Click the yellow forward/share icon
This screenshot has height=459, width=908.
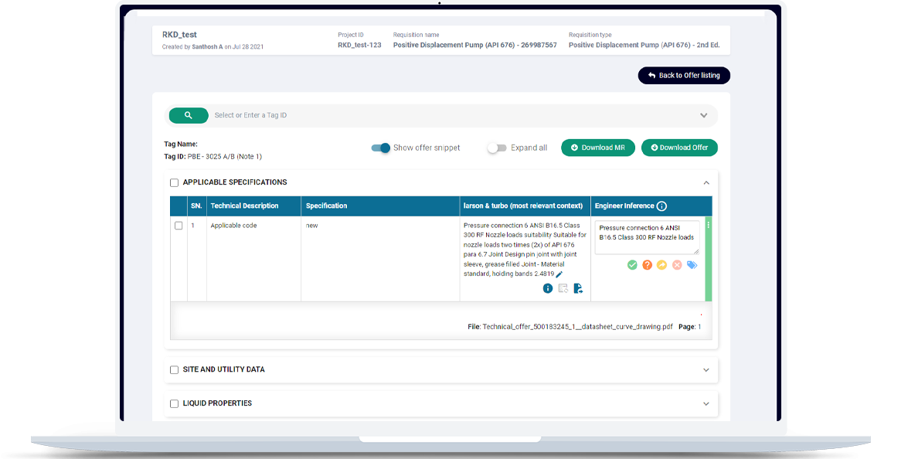pos(663,264)
